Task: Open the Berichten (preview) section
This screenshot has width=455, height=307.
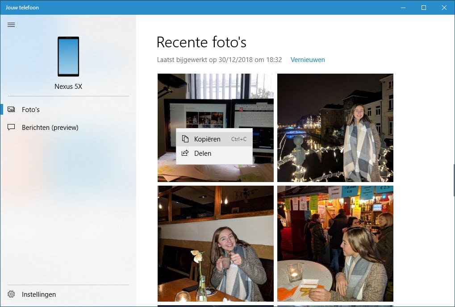Action: (50, 128)
